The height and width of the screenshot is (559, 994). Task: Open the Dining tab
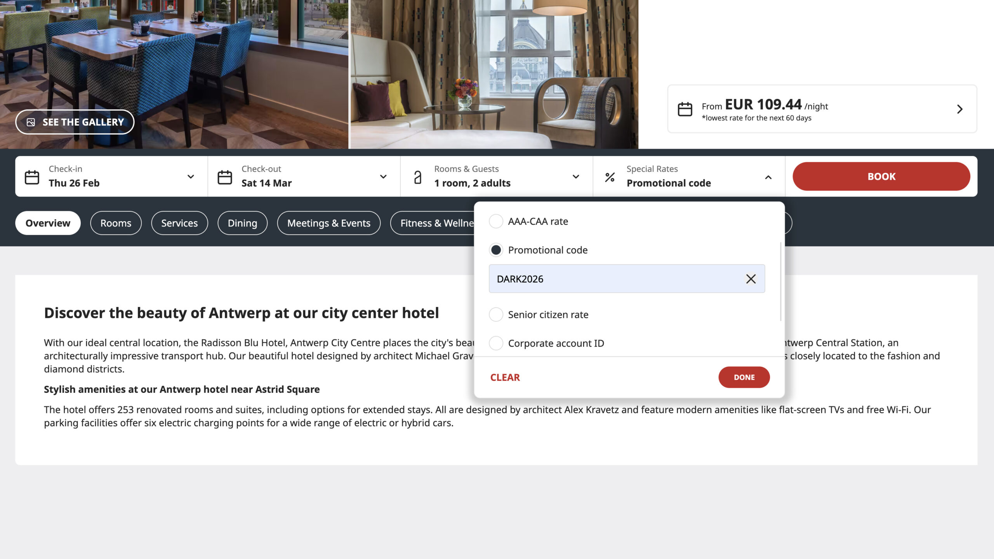[242, 223]
